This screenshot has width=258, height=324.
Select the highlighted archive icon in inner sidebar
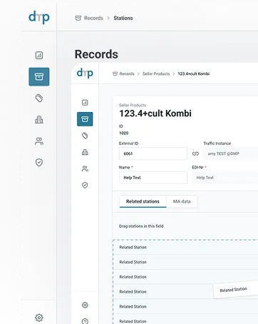(85, 119)
